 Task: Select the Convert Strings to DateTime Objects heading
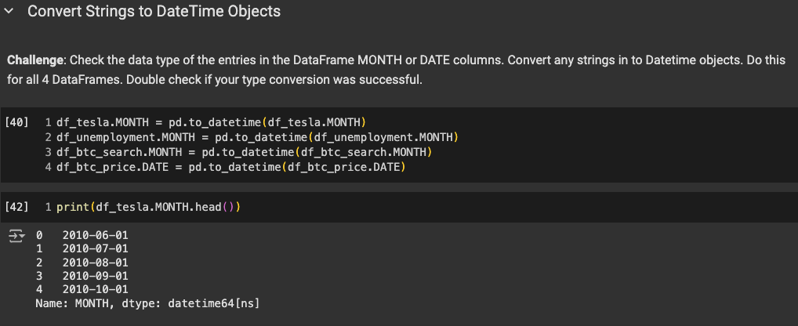[x=154, y=13]
